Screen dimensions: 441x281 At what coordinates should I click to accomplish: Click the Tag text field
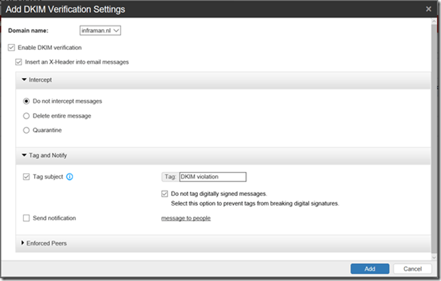211,177
